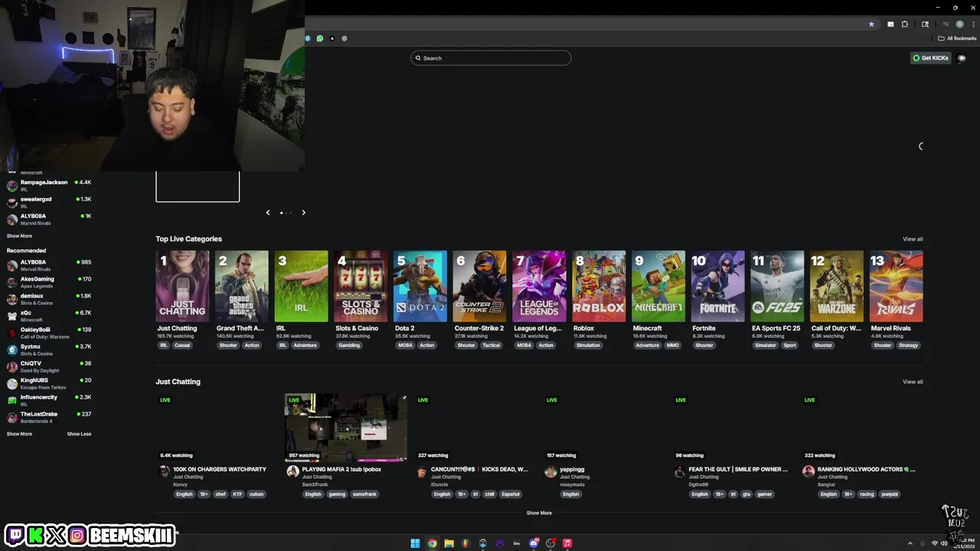
Task: Open the Counter-Strike 2 category card
Action: (480, 286)
